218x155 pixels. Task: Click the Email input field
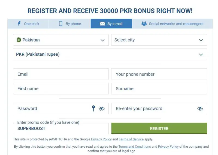61,74
